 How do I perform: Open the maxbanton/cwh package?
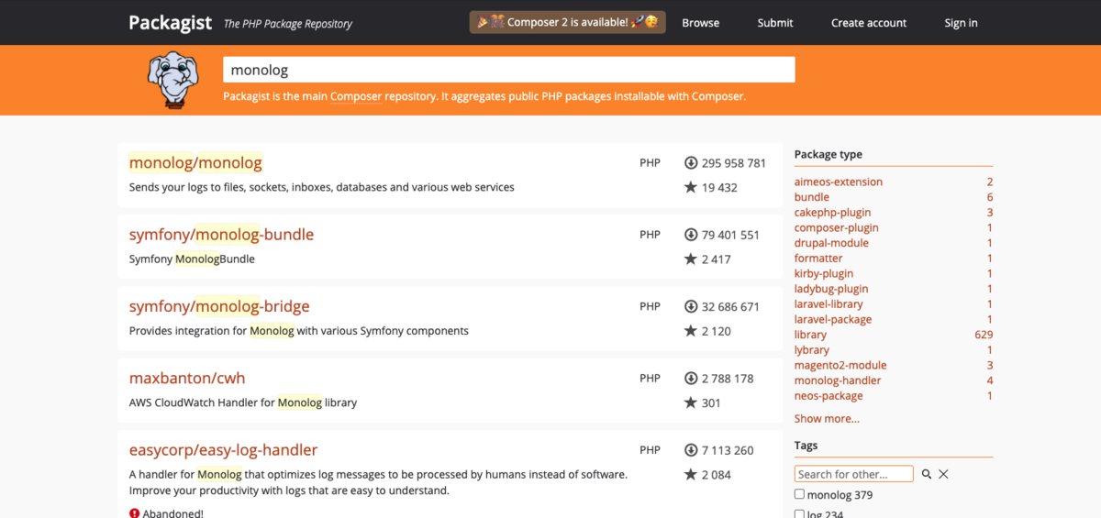pyautogui.click(x=187, y=378)
